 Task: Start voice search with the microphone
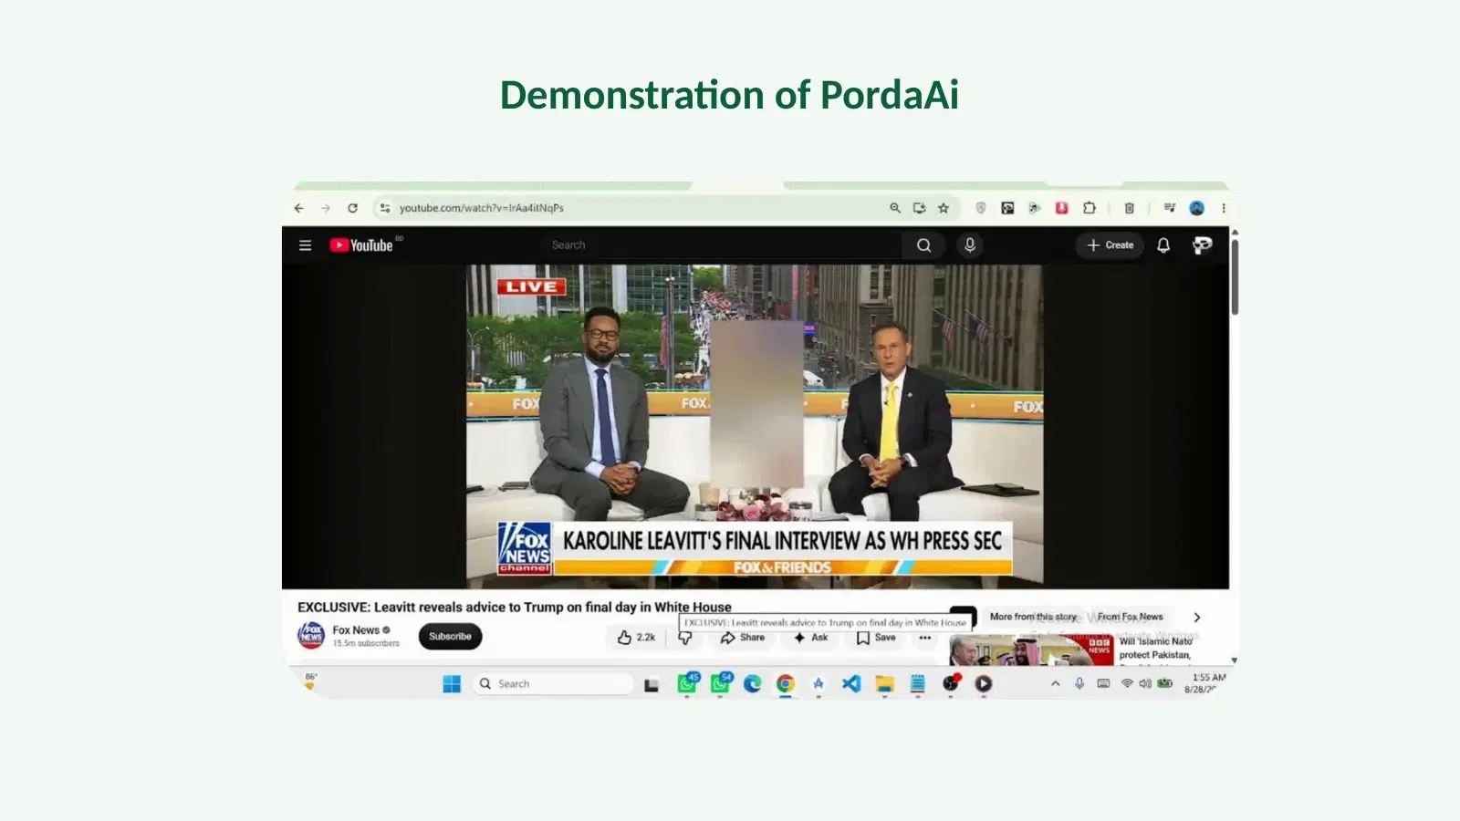pyautogui.click(x=970, y=245)
